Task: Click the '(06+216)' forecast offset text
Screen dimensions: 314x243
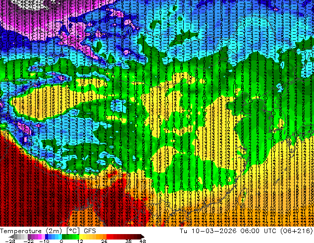Action: (x=297, y=231)
